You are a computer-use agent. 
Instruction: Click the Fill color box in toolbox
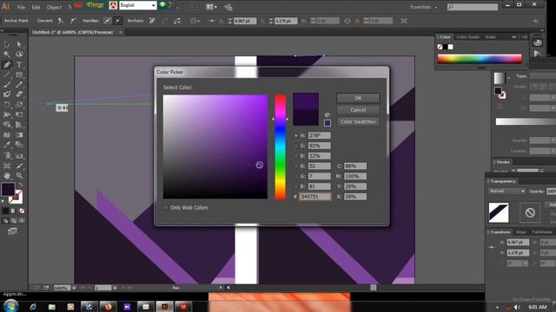8,189
